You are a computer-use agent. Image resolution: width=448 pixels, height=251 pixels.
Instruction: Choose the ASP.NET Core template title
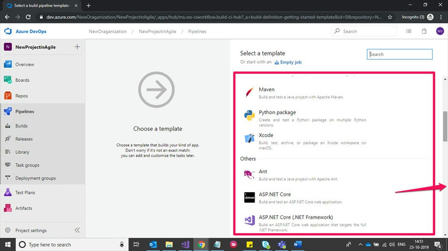point(275,194)
